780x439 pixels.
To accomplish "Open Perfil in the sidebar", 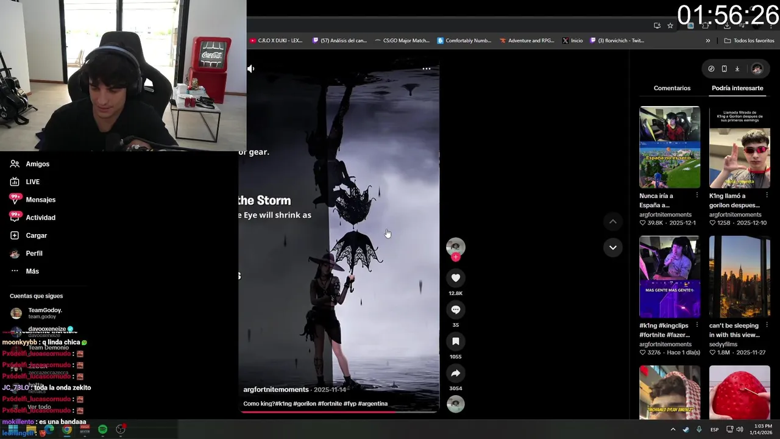I will [x=26, y=253].
